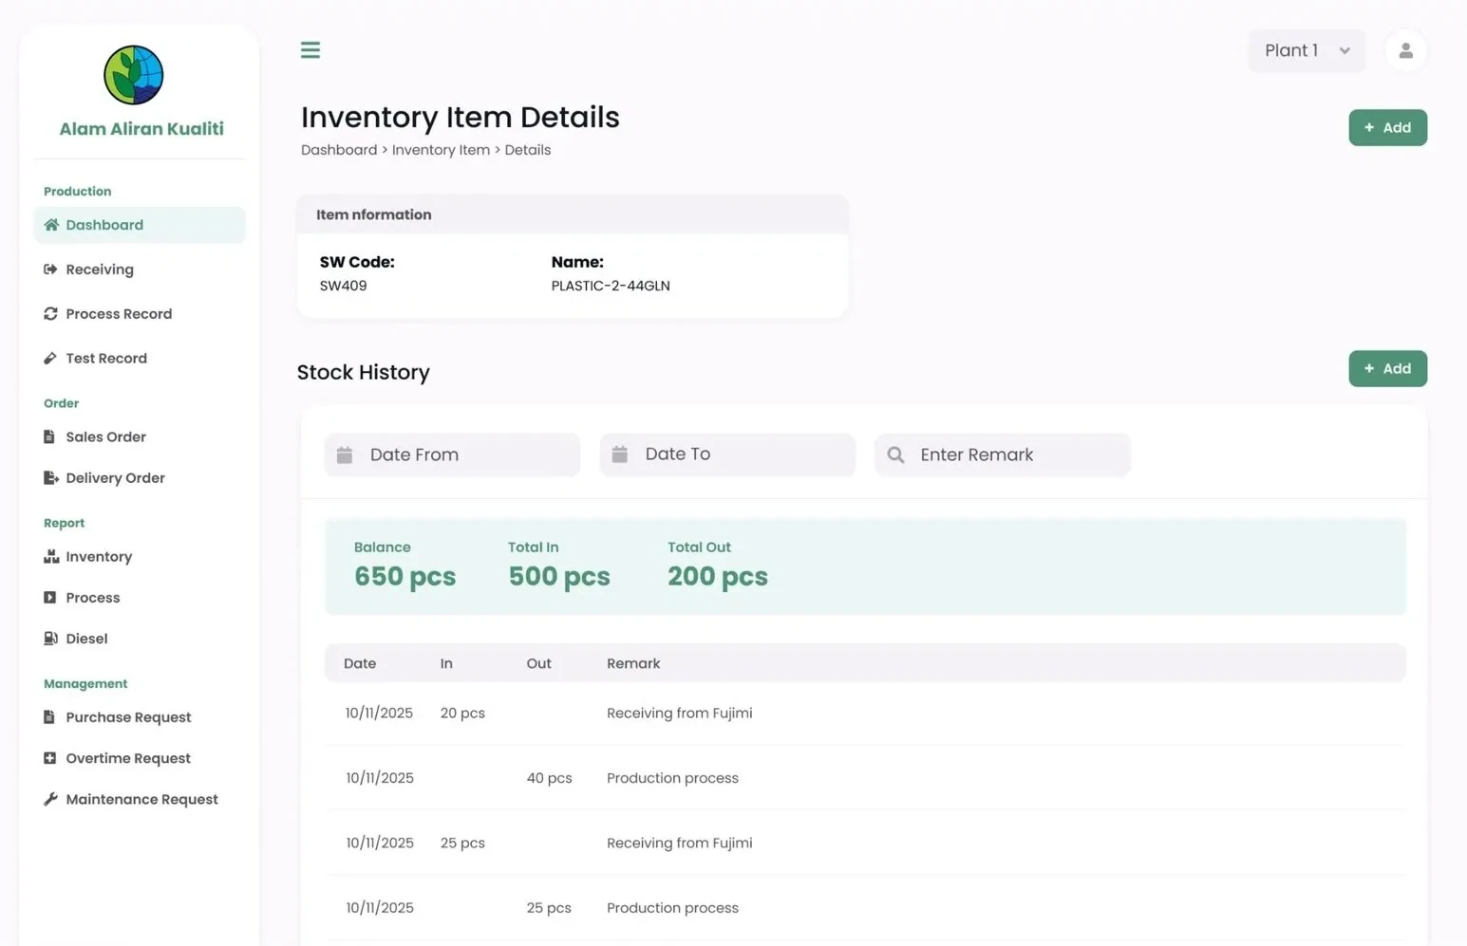Screen dimensions: 1467x946
Task: Click the plus-square icon beside Overtime Request
Action: pyautogui.click(x=49, y=758)
